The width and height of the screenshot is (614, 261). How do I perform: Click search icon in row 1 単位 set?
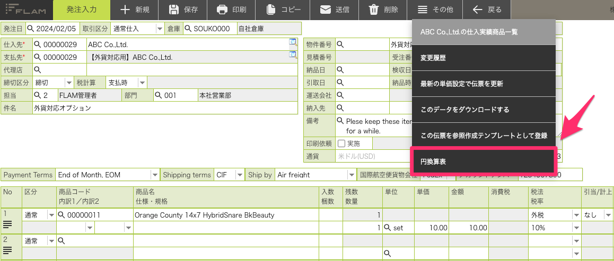pyautogui.click(x=388, y=228)
